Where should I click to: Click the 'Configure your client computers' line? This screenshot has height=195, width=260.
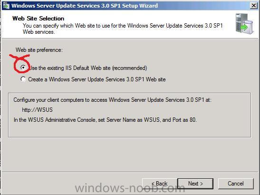tap(113, 100)
